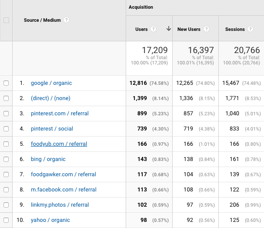Click the 125 sessions value
264x228 pixels.
coord(234,220)
